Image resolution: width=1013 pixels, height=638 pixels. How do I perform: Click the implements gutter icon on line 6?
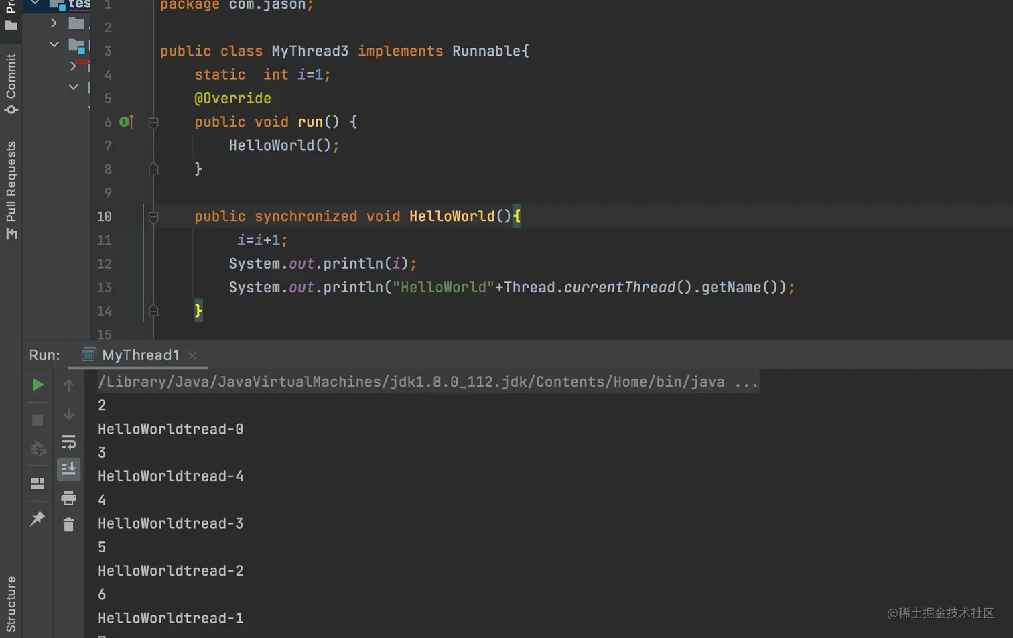tap(126, 121)
